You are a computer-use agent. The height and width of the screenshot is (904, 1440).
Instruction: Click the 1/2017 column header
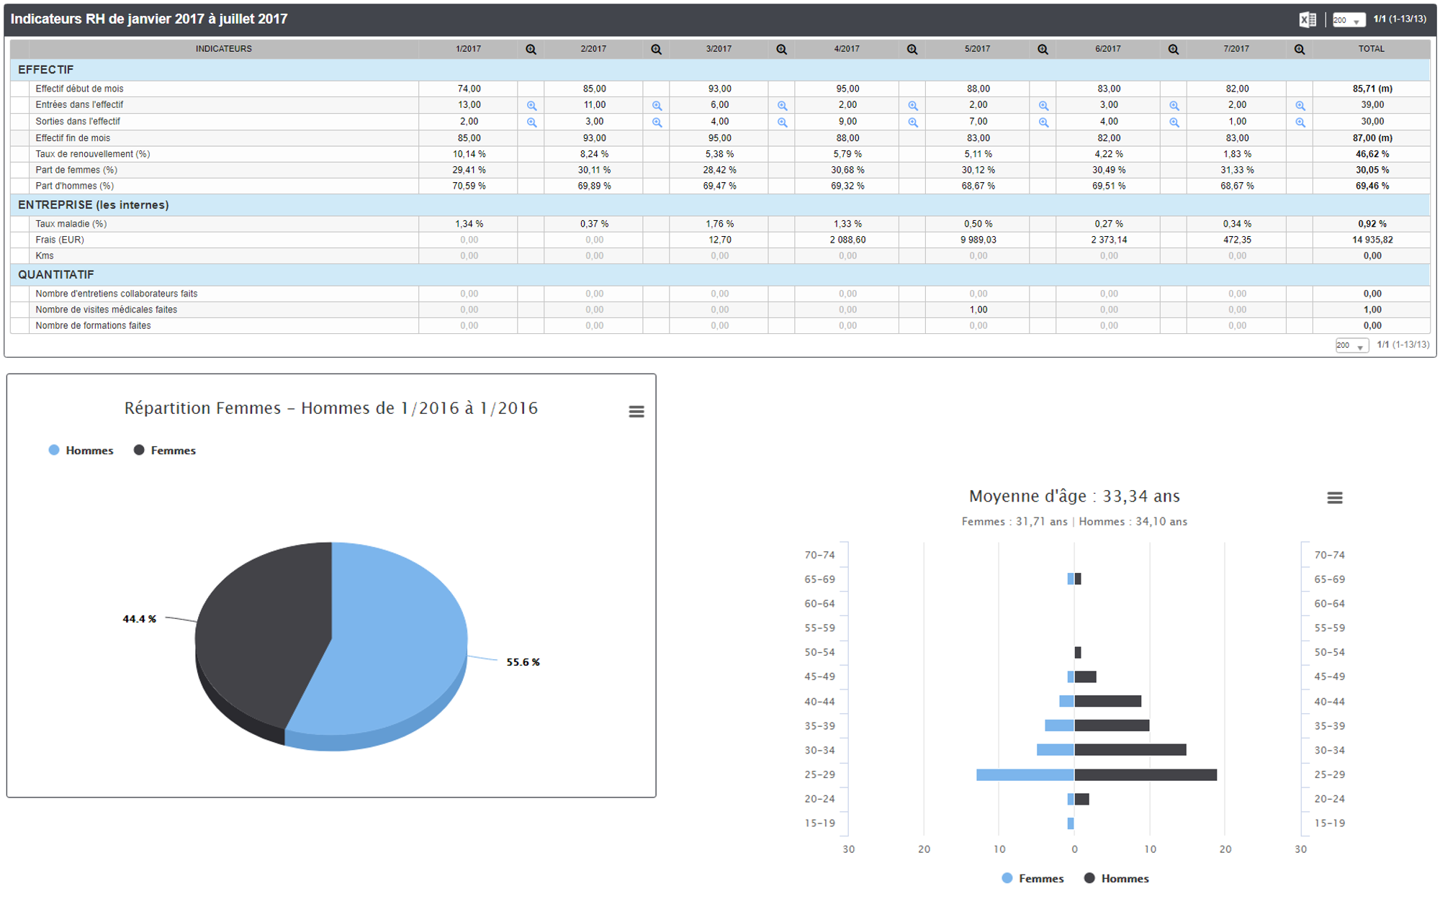(x=468, y=49)
